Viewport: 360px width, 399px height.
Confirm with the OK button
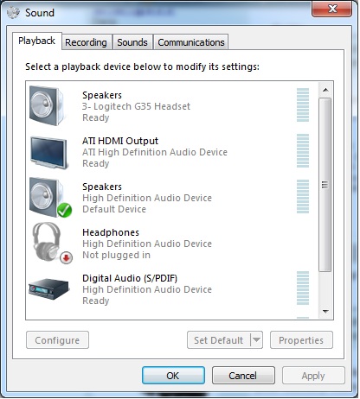tap(173, 376)
